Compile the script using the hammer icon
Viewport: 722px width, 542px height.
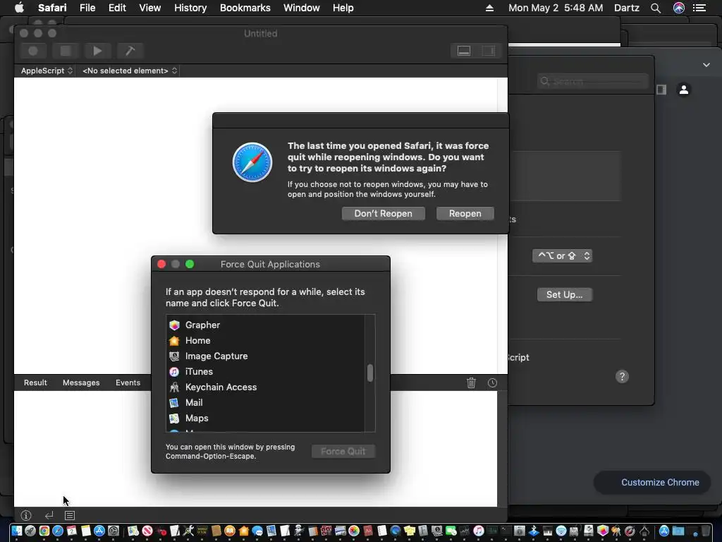pyautogui.click(x=130, y=51)
